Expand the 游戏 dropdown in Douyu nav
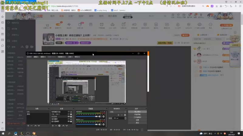The height and width of the screenshot is (136, 243). pos(91,16)
